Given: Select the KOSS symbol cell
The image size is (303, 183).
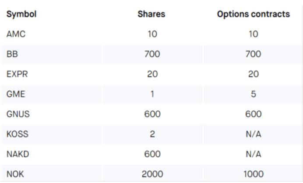Looking at the screenshot, I should coord(18,134).
